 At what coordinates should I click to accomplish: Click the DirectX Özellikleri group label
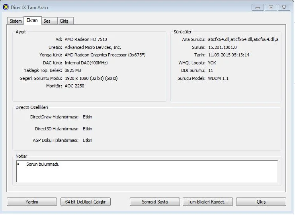coord(31,107)
